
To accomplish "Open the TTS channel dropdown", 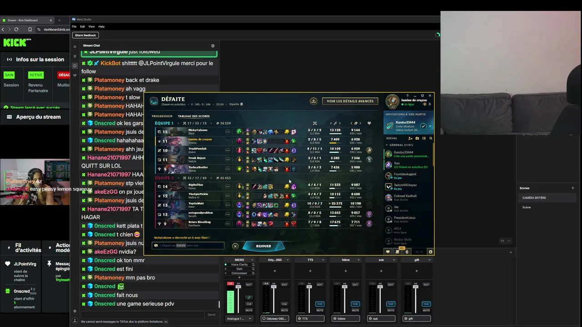I will [323, 260].
